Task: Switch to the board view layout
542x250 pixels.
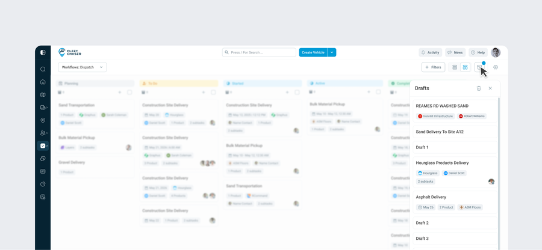Action: (x=465, y=67)
